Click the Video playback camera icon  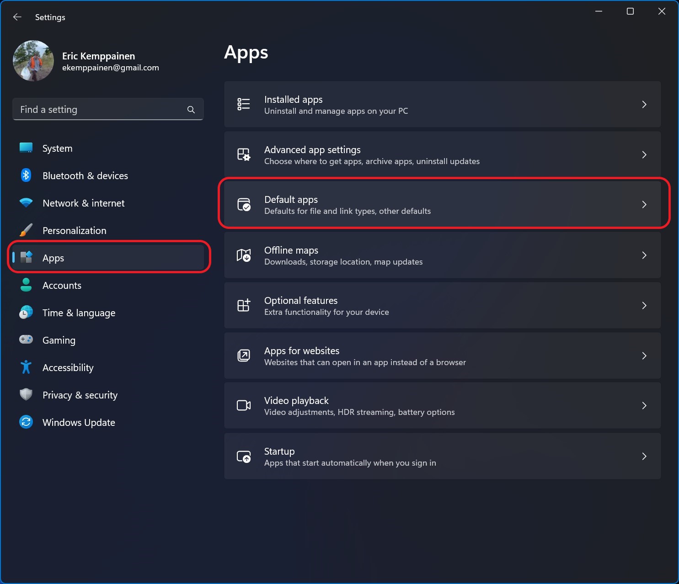(244, 405)
